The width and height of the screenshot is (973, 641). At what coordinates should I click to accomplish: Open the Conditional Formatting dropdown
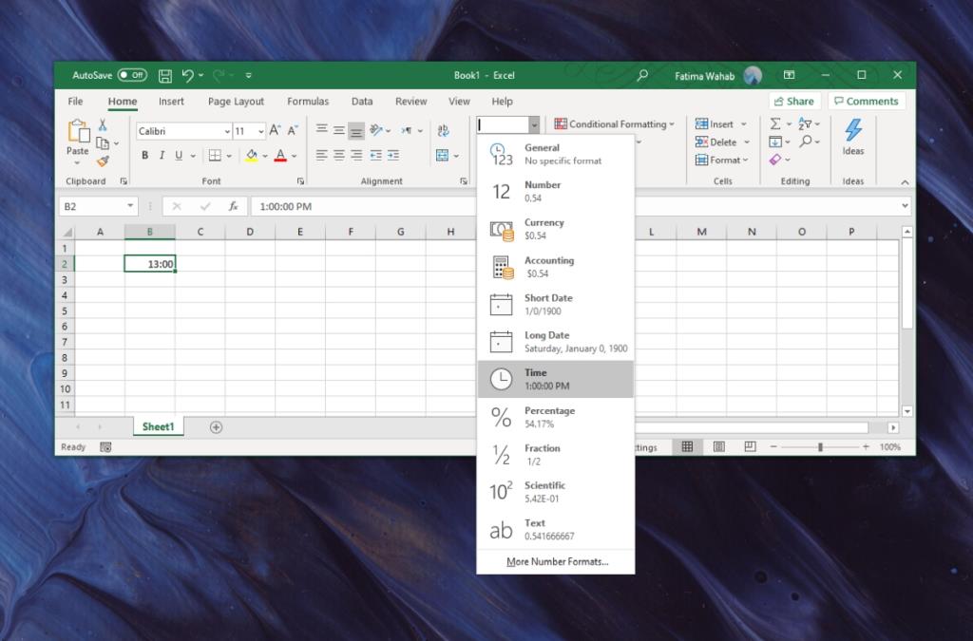[x=614, y=124]
